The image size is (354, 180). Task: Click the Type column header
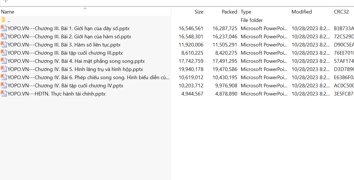click(246, 12)
